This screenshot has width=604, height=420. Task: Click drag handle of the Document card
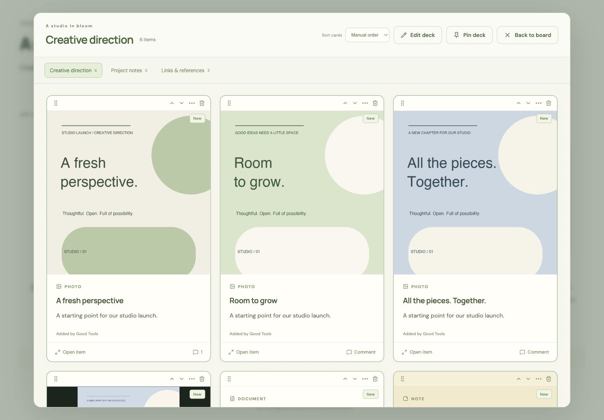[229, 379]
